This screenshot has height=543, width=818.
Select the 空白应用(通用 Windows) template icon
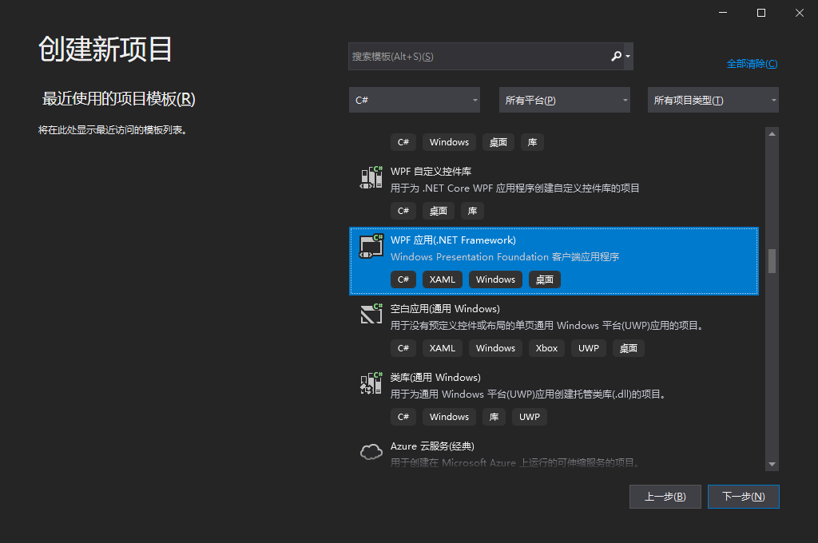[371, 315]
